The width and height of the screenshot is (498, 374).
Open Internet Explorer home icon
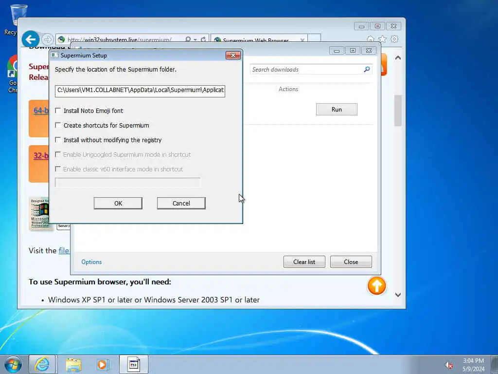click(x=370, y=39)
